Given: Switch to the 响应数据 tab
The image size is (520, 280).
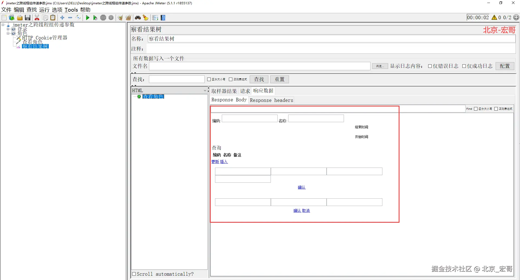Looking at the screenshot, I should tap(263, 91).
